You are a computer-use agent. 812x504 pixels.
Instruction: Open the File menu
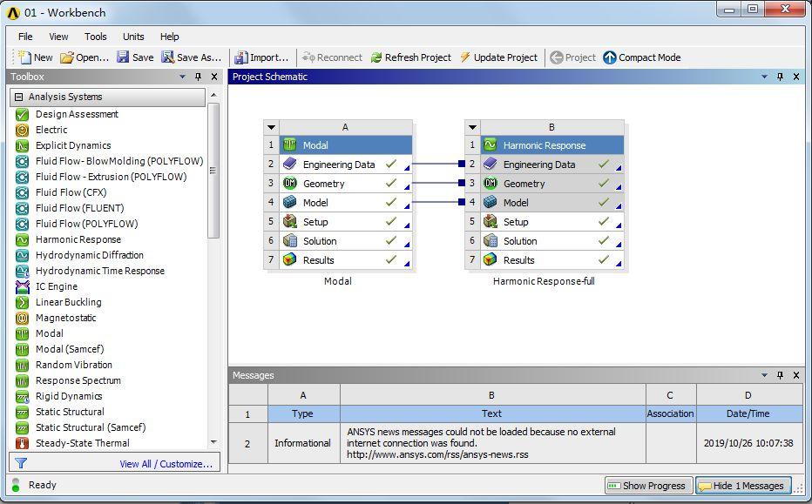pyautogui.click(x=25, y=37)
